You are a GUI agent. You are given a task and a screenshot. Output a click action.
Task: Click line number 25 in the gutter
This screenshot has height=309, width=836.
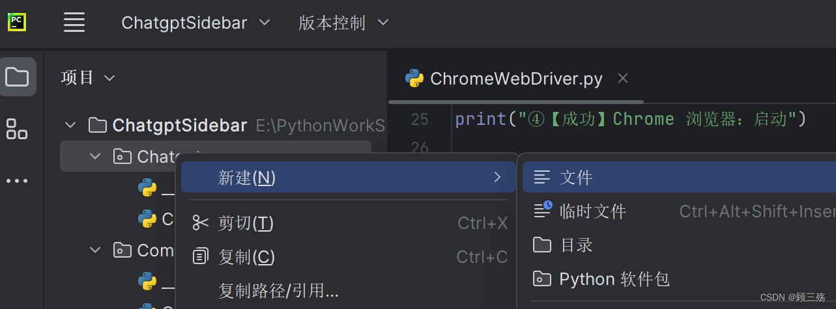[x=420, y=120]
